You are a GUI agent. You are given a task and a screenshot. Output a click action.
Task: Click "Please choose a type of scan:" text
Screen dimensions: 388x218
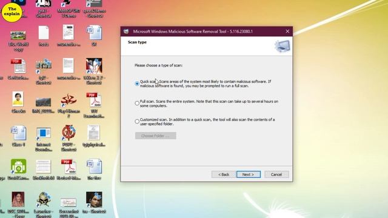pyautogui.click(x=158, y=65)
